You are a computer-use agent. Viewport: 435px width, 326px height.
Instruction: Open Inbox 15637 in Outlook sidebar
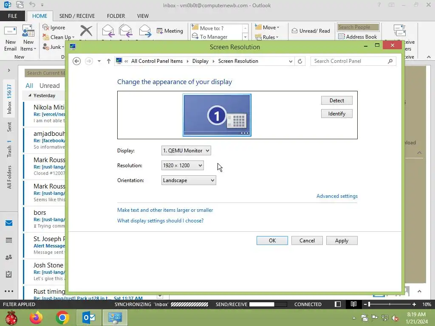[x=9, y=99]
